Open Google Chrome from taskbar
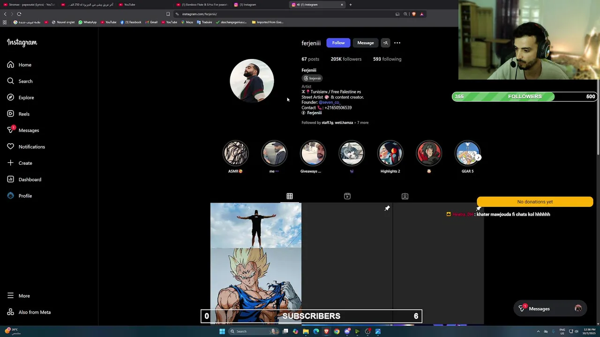The width and height of the screenshot is (600, 337). pos(337,331)
